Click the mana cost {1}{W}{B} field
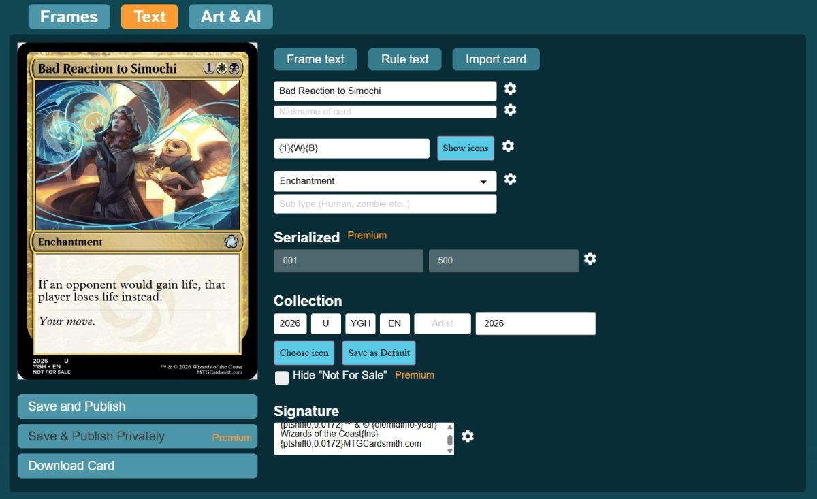Screen dimensions: 817x499 coord(352,148)
